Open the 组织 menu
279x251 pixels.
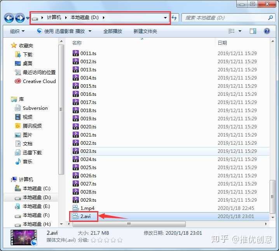pos(17,31)
